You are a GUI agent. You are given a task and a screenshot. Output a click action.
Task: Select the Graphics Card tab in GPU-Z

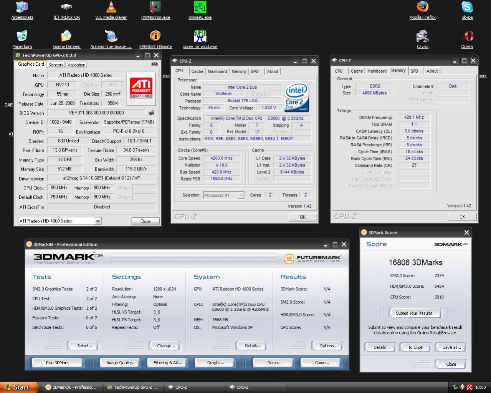point(31,64)
